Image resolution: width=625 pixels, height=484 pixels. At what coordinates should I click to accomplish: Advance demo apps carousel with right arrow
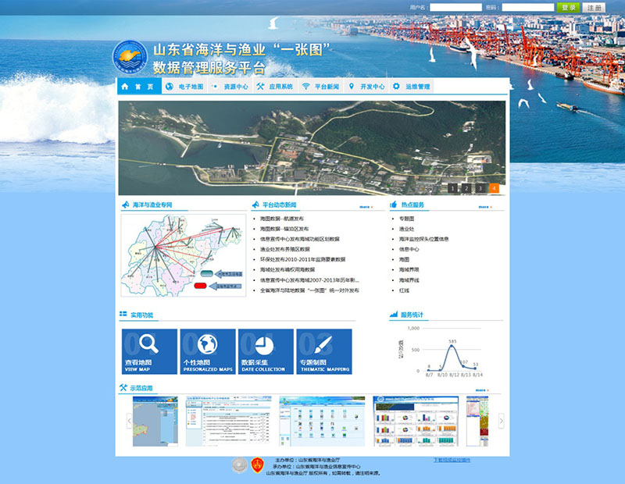501,421
